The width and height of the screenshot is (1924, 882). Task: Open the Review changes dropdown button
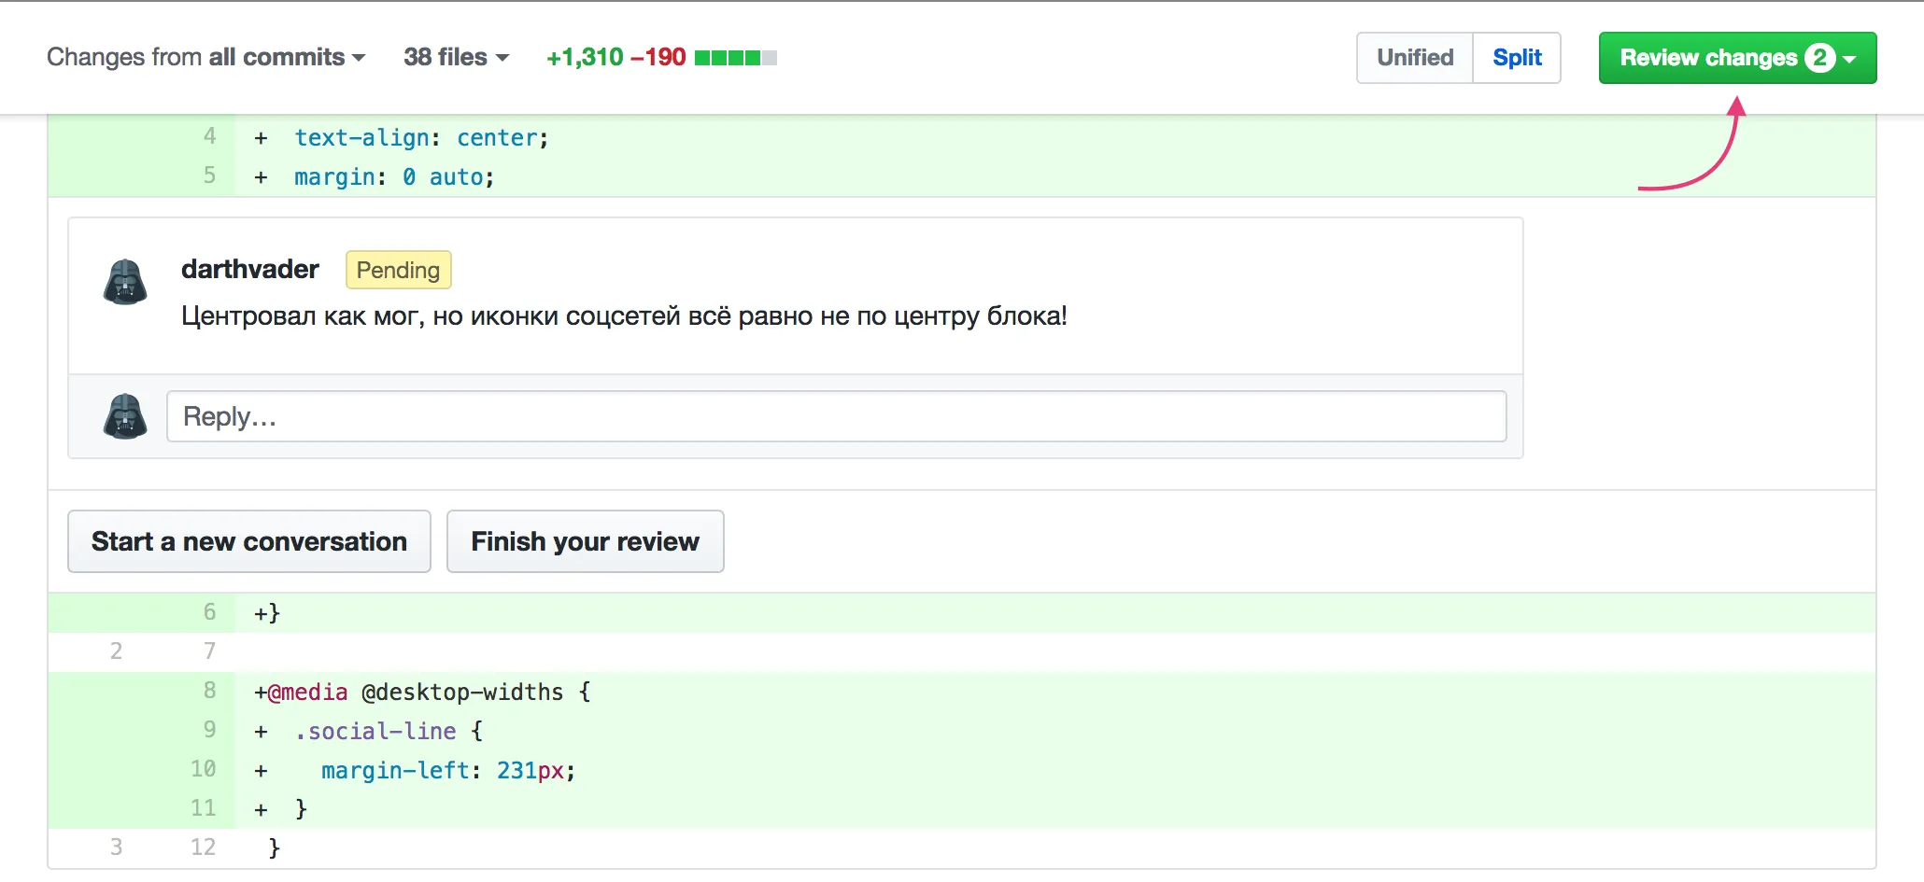(1736, 58)
